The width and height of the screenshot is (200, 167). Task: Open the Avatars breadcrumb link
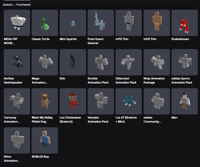pyautogui.click(x=8, y=5)
